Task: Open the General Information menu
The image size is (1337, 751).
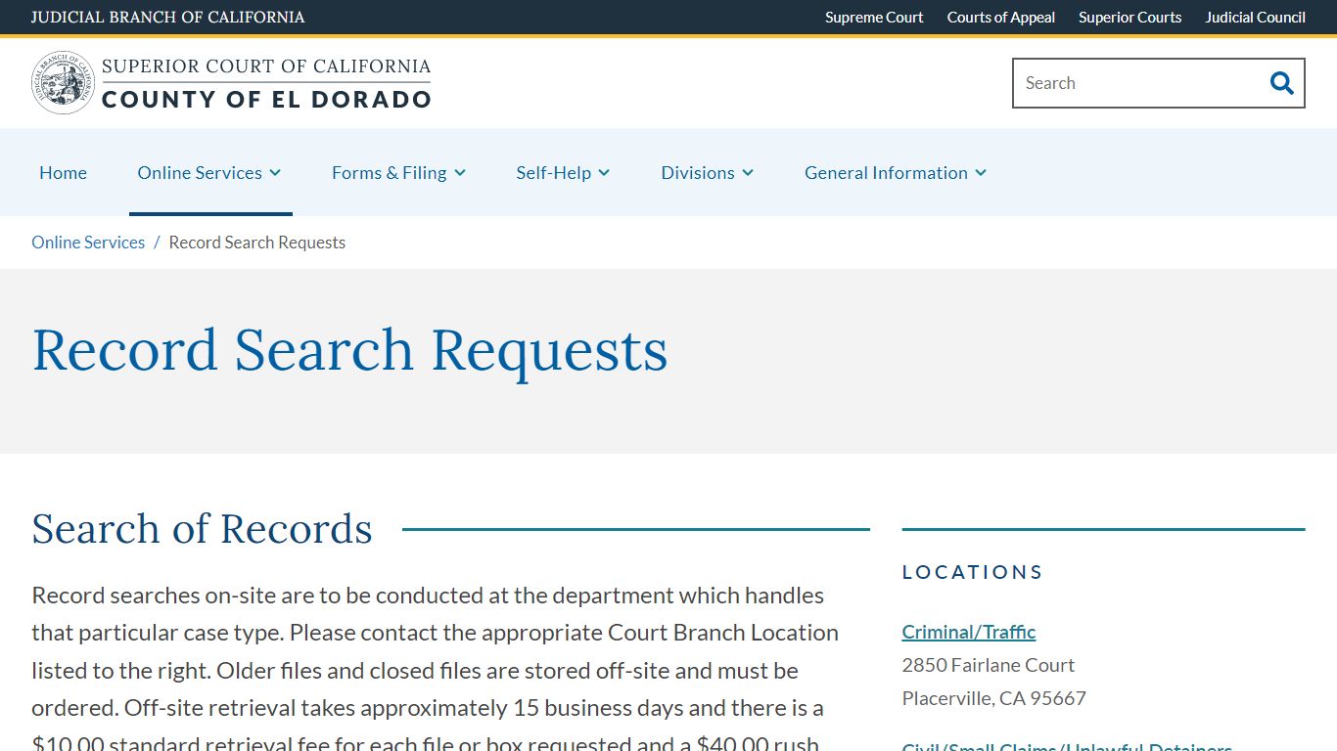Action: tap(886, 173)
